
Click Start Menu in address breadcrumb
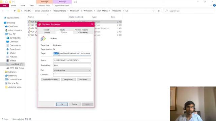pyautogui.click(x=102, y=11)
